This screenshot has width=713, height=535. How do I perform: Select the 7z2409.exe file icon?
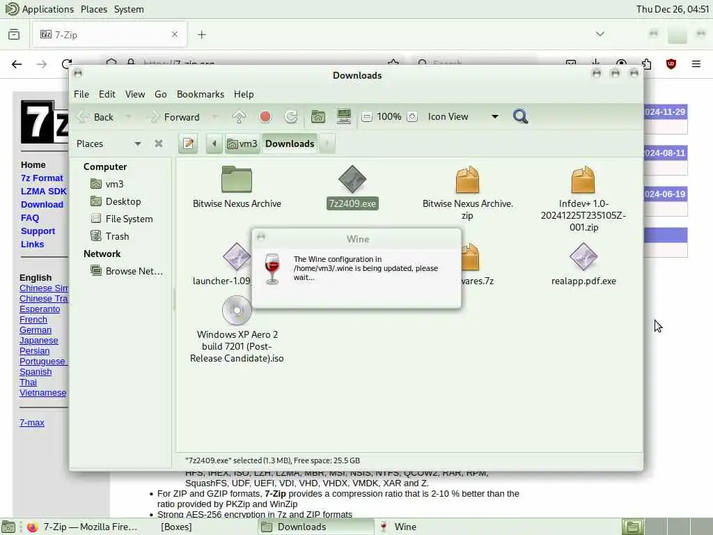click(x=352, y=179)
